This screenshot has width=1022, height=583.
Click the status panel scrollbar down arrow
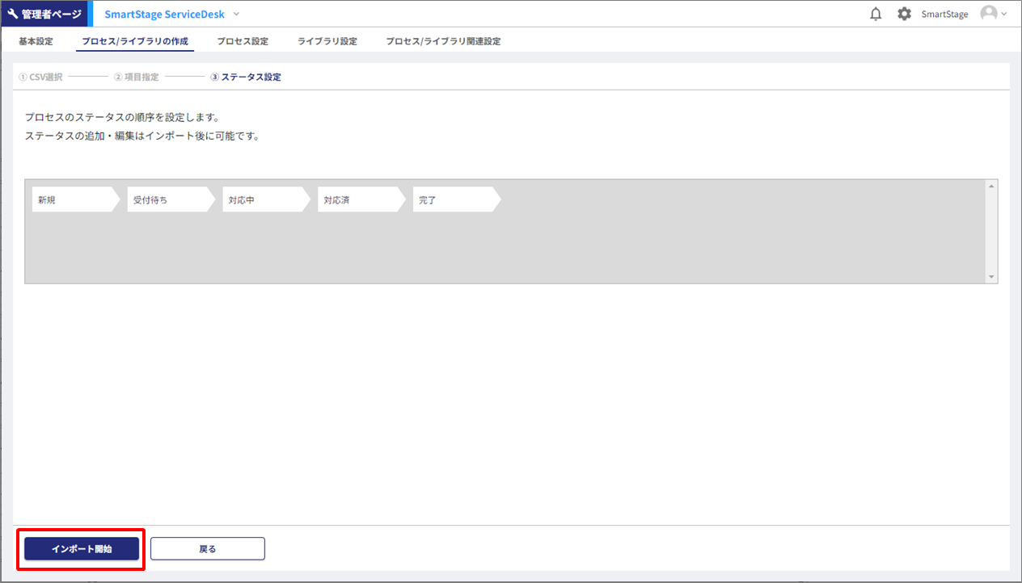click(x=992, y=277)
